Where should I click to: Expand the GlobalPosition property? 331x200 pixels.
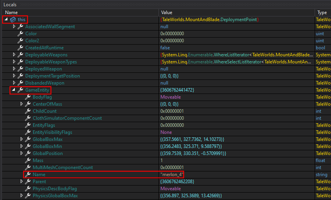[x=21, y=153]
